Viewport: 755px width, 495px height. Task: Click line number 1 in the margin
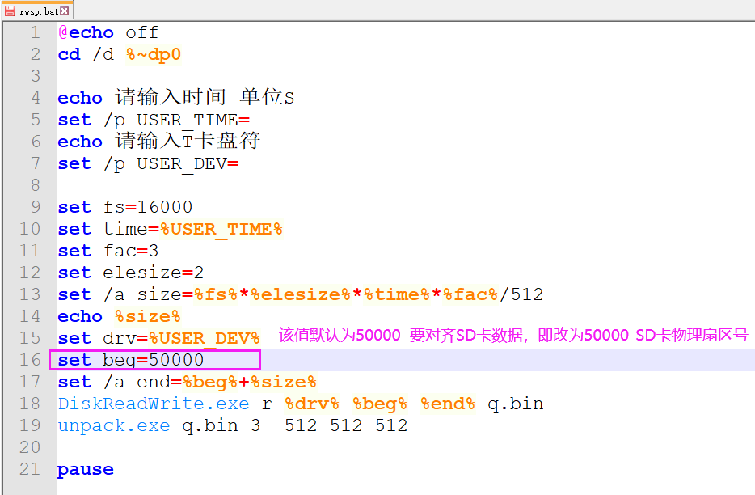tap(35, 32)
